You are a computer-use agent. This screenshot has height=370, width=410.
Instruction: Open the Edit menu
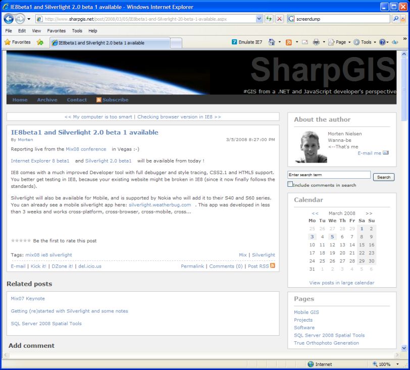[x=22, y=31]
